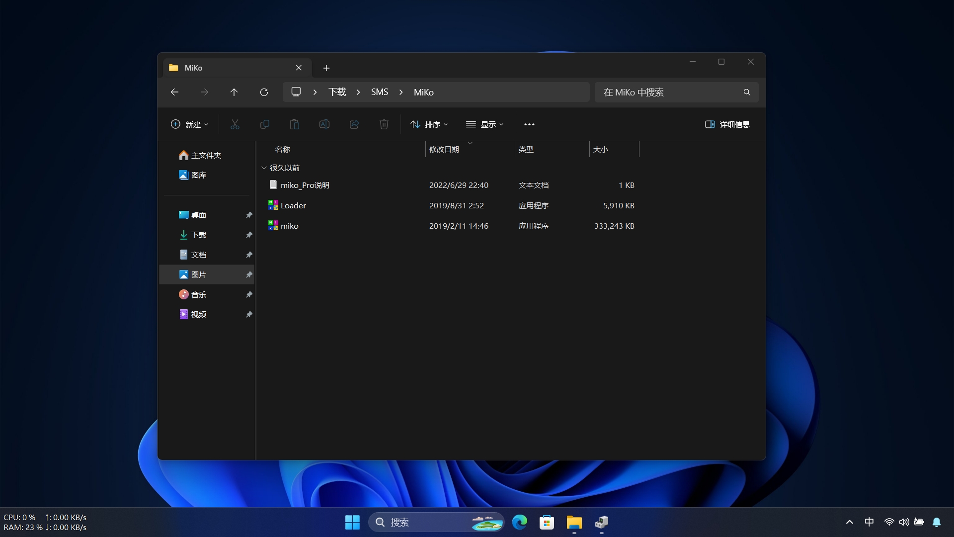Open the 排序 sort dropdown
The image size is (954, 537).
tap(429, 125)
